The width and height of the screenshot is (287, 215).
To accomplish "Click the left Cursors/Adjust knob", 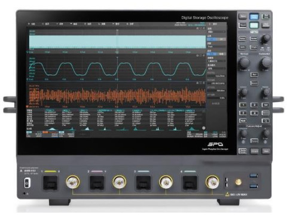I will (x=243, y=133).
